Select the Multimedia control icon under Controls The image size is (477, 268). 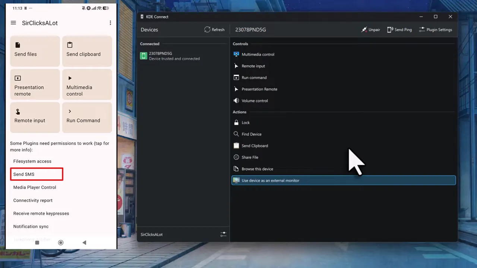point(236,54)
